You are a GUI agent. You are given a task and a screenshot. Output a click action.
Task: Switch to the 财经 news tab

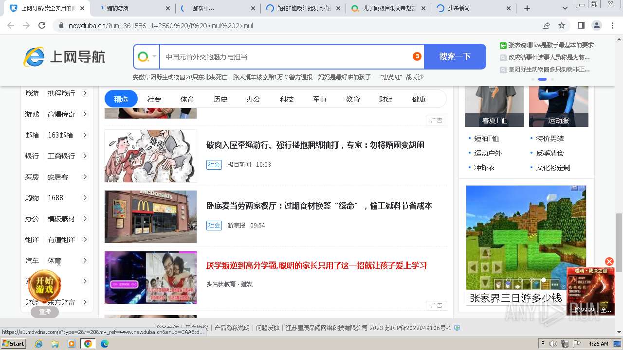pyautogui.click(x=386, y=99)
